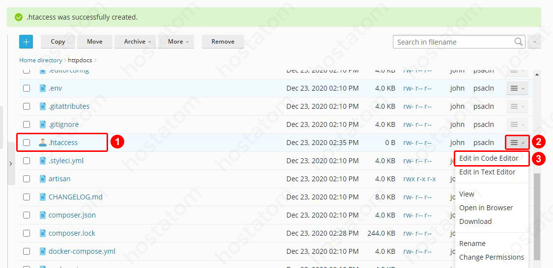This screenshot has height=268, width=553.
Task: Select the CHANGELOG.md checkbox
Action: click(27, 197)
